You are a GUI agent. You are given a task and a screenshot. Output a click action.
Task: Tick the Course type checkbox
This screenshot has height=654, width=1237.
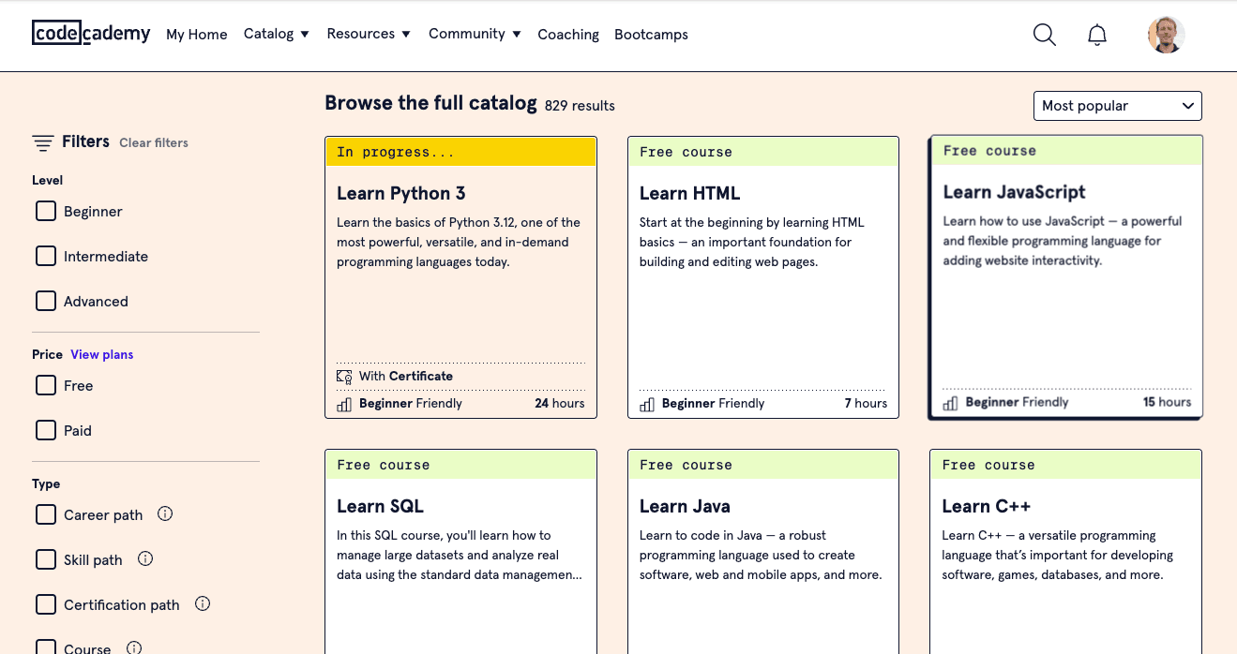click(46, 647)
